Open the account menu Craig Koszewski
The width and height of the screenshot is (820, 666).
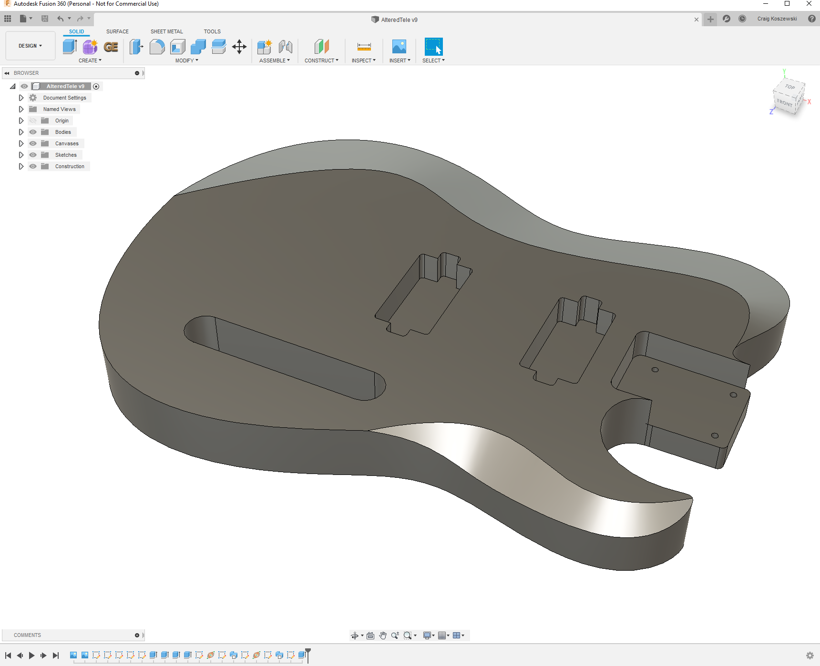777,19
